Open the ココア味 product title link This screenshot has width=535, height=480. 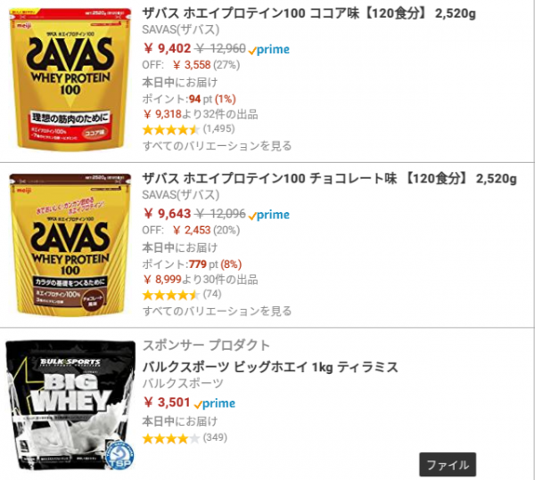point(309,13)
